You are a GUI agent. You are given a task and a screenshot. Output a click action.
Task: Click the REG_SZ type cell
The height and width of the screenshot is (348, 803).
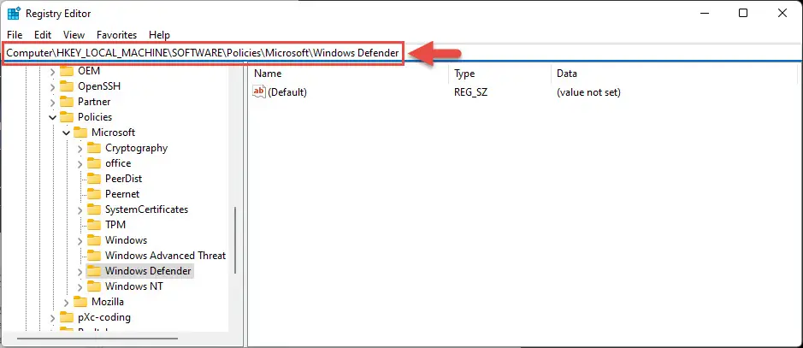pyautogui.click(x=471, y=92)
